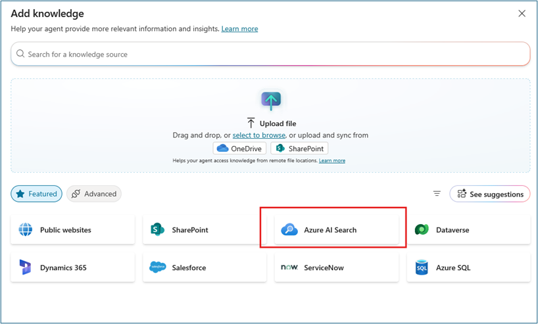Click the globe icon for Public websites
Screen dimensions: 538x324
point(26,230)
